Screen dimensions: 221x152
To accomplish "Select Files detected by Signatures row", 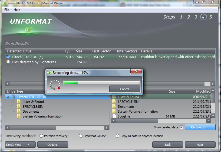I will (x=110, y=62).
